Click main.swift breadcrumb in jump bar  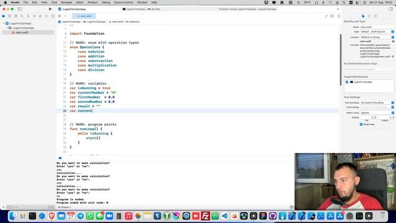[x=116, y=22]
